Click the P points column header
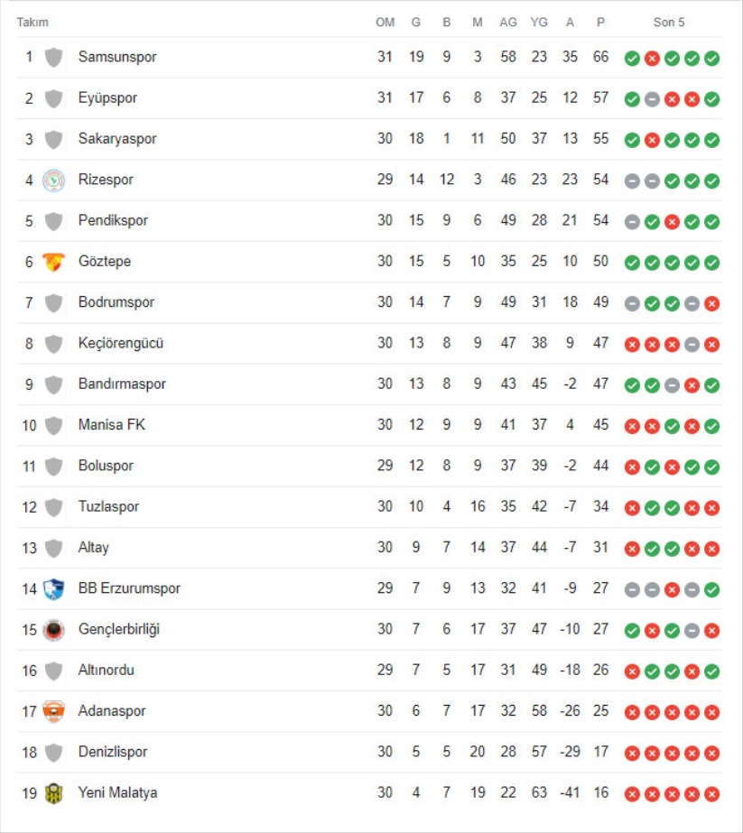 (600, 23)
